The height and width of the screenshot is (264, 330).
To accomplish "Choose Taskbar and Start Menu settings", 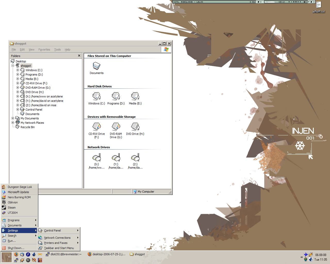I will point(59,248).
